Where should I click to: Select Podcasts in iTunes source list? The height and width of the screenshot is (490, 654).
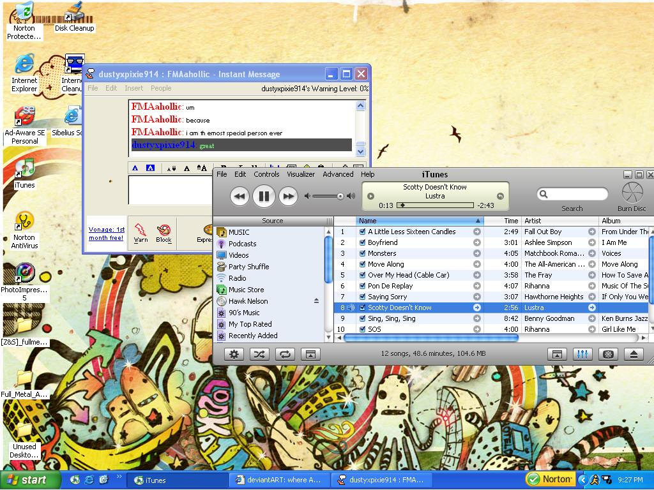242,244
